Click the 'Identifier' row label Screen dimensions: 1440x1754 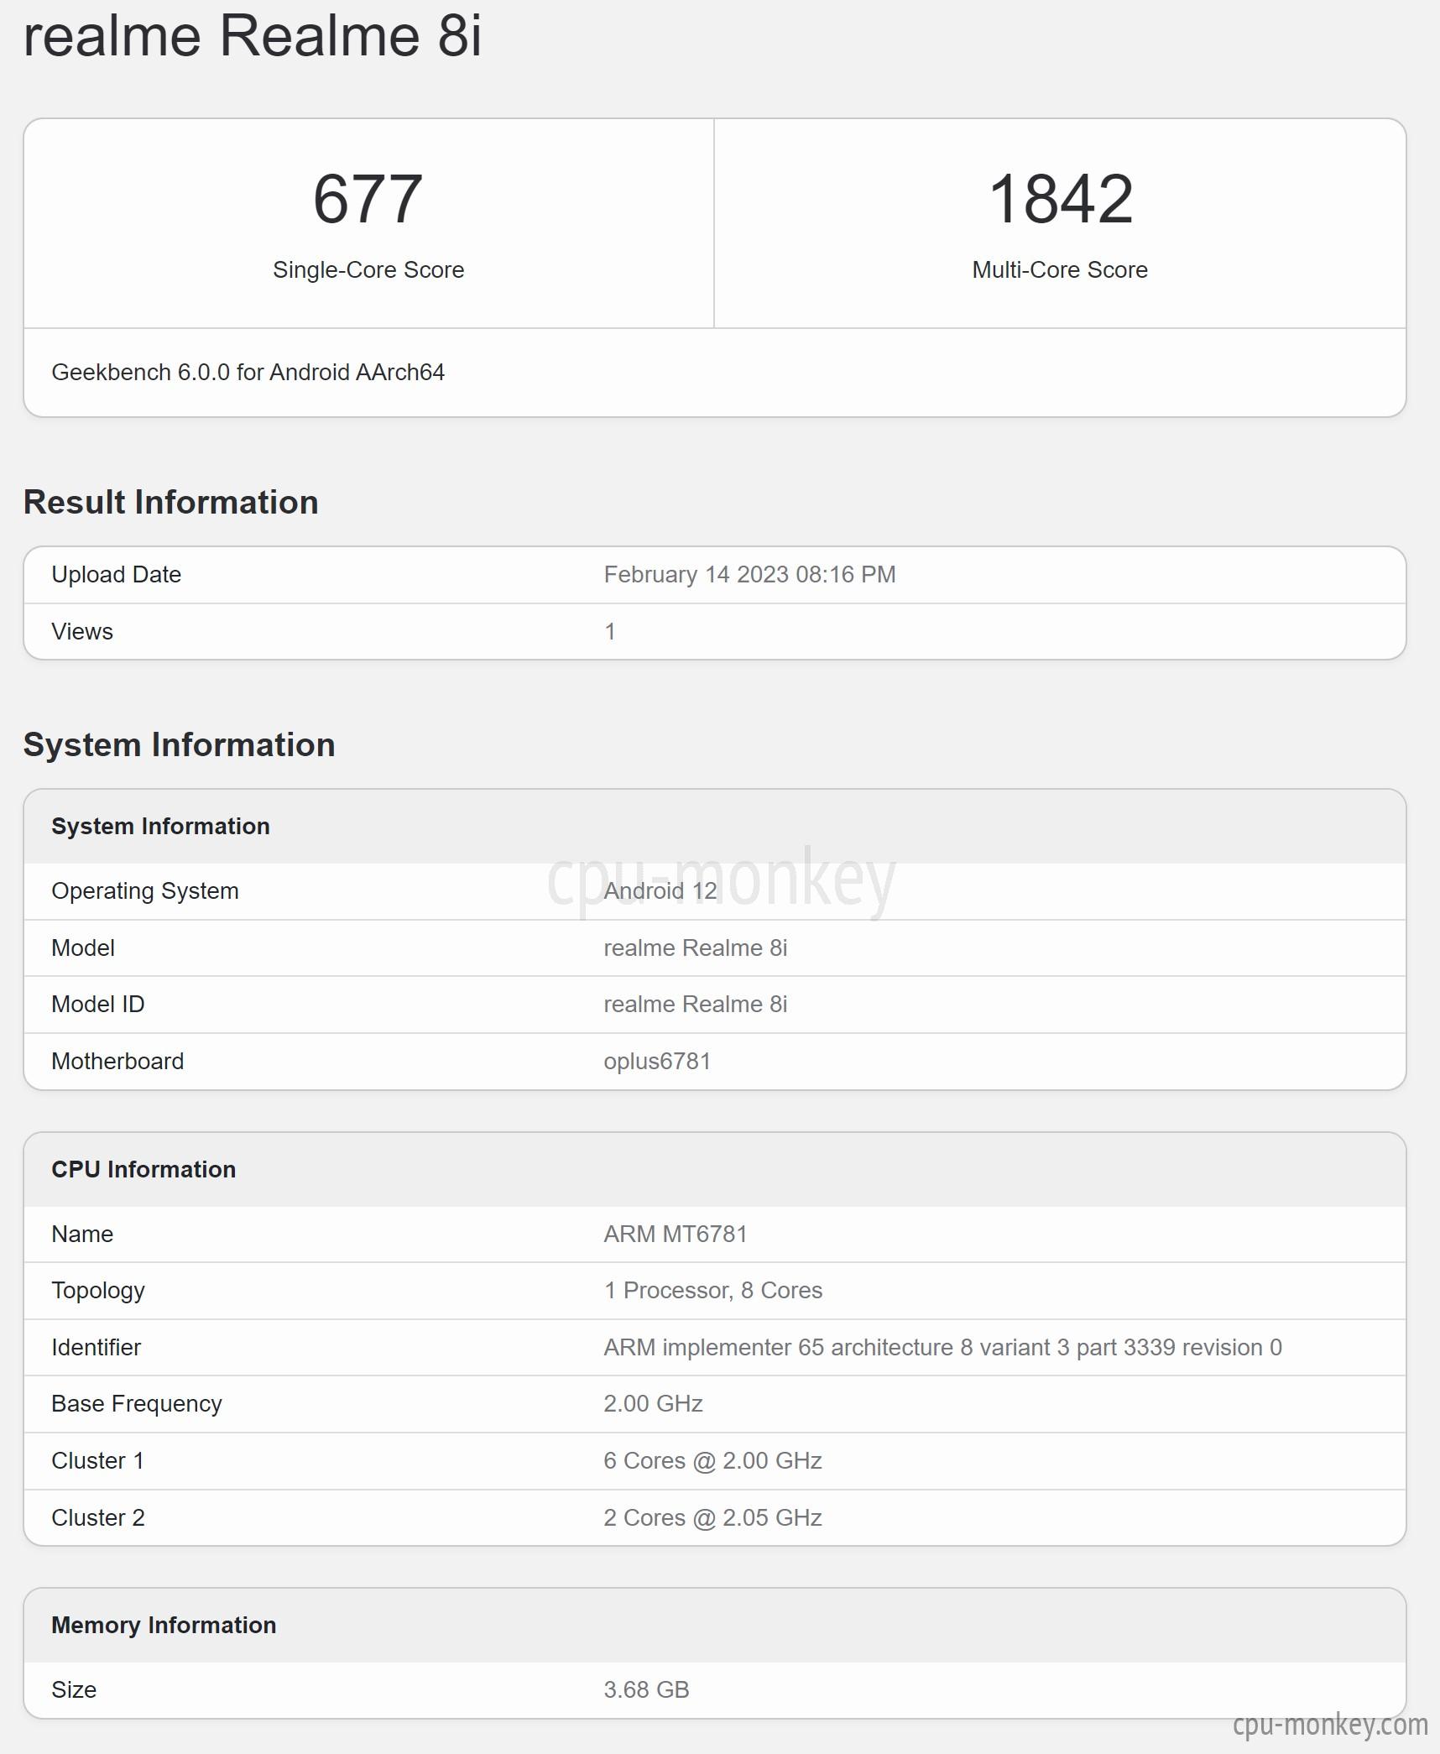point(97,1347)
